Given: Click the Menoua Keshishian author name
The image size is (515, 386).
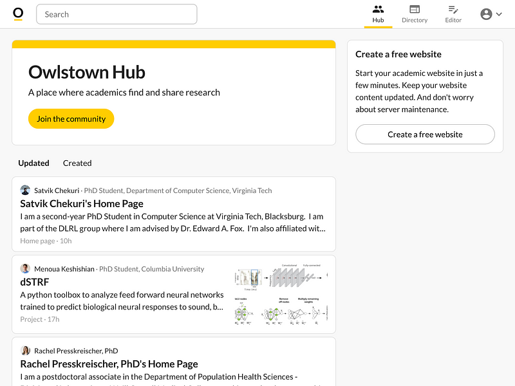Looking at the screenshot, I should (64, 269).
